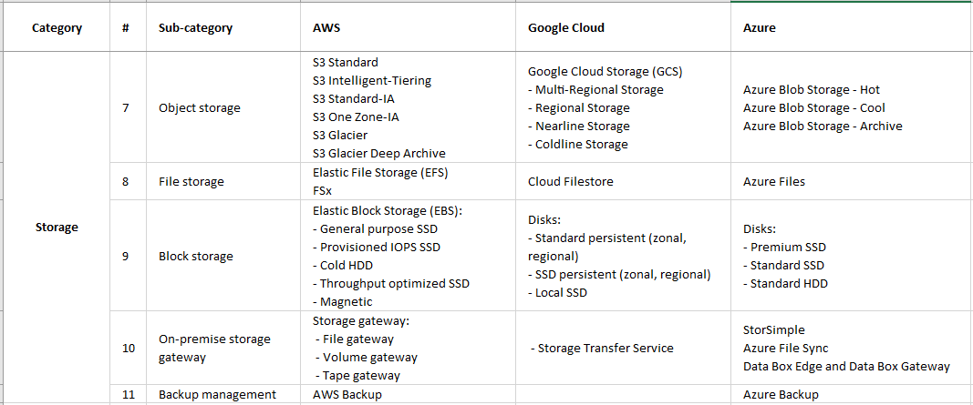The height and width of the screenshot is (405, 973).
Task: Click the Azure column header
Action: [x=760, y=27]
